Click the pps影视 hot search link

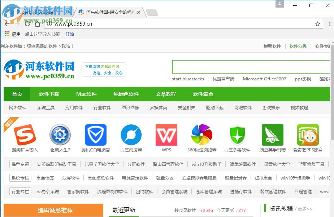coord(303,79)
